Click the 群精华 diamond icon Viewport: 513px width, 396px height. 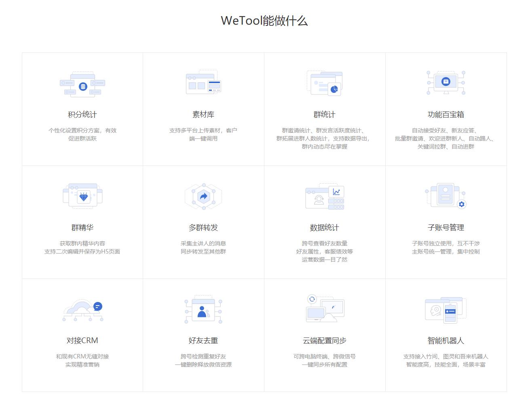point(83,196)
